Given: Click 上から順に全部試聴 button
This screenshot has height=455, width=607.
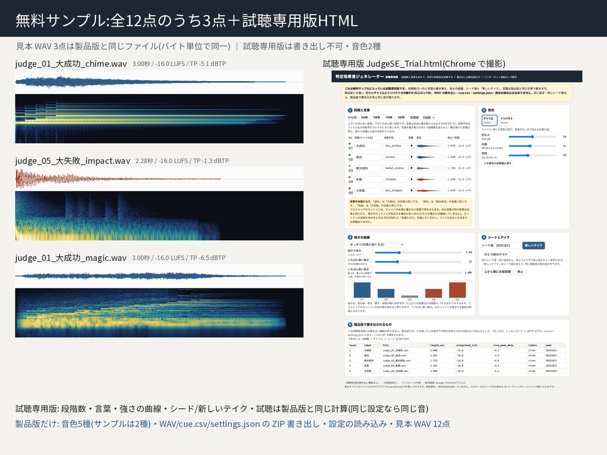Looking at the screenshot, I should [x=497, y=271].
